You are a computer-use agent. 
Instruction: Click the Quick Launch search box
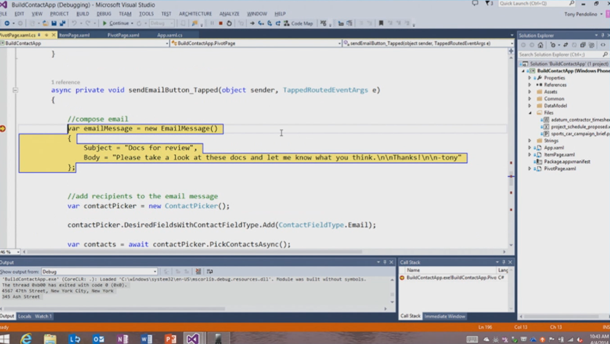click(537, 4)
